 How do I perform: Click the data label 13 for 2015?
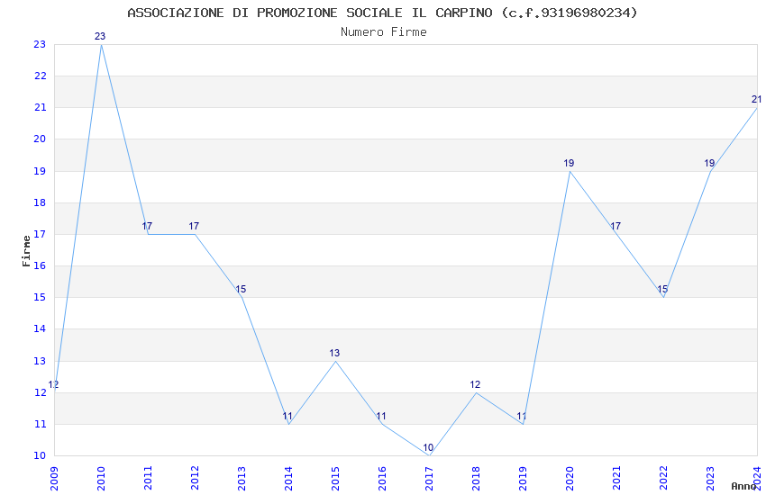tap(334, 353)
